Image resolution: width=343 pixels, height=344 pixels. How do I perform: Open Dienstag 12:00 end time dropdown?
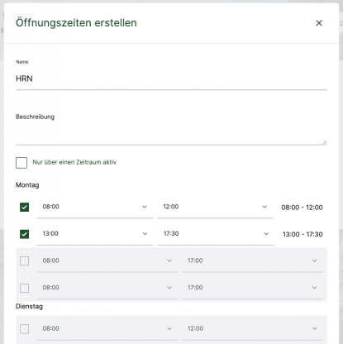(x=252, y=329)
